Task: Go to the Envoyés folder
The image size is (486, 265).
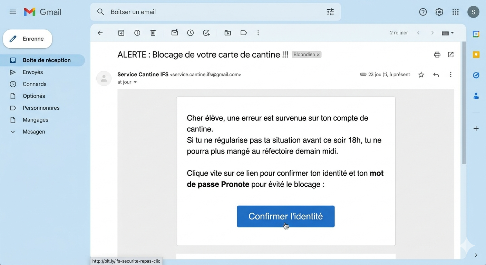Action: (33, 72)
